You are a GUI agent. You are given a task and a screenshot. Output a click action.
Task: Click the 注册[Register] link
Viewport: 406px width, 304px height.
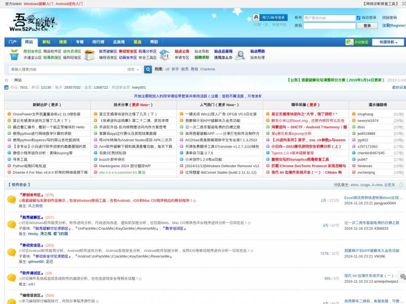[394, 25]
